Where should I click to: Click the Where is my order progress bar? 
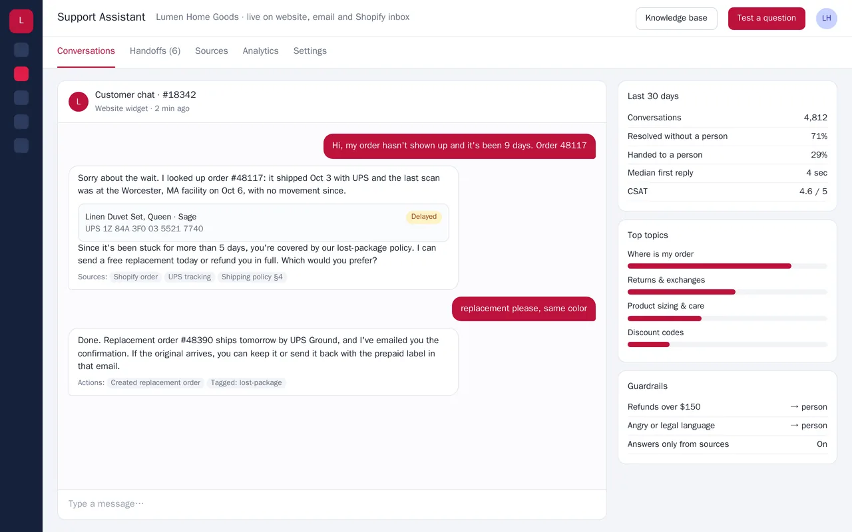(728, 266)
